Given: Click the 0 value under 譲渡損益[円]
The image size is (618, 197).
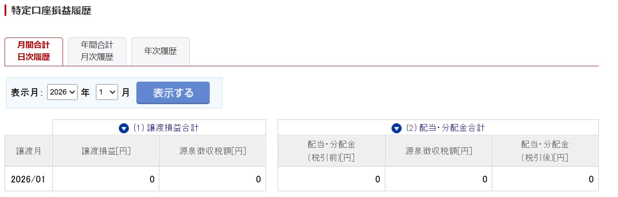Looking at the screenshot, I should point(152,180).
